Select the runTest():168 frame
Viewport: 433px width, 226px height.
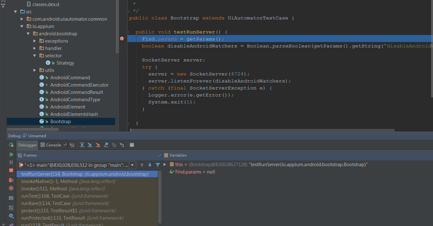point(87,196)
